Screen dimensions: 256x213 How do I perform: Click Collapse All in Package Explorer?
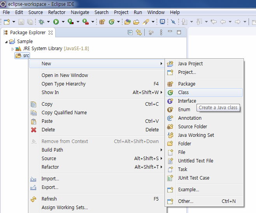(x=130, y=33)
